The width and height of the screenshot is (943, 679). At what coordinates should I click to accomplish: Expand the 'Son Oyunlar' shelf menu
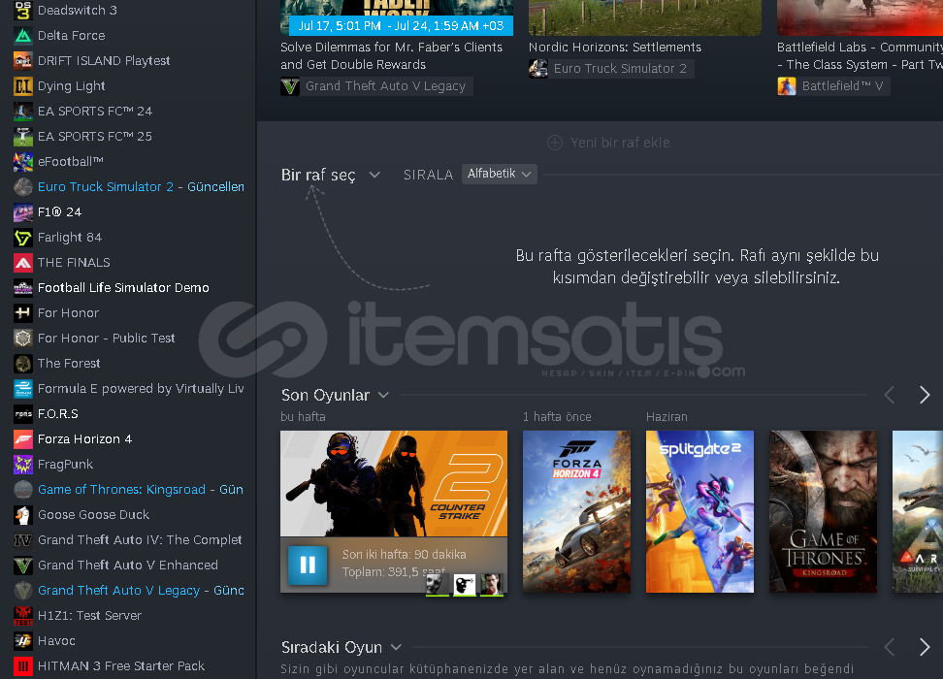[x=383, y=395]
